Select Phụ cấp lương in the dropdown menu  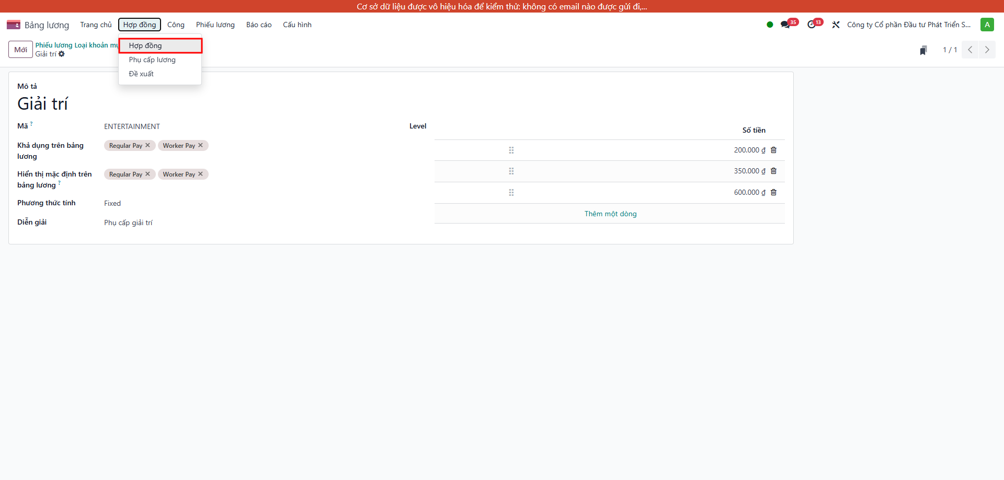160,60
